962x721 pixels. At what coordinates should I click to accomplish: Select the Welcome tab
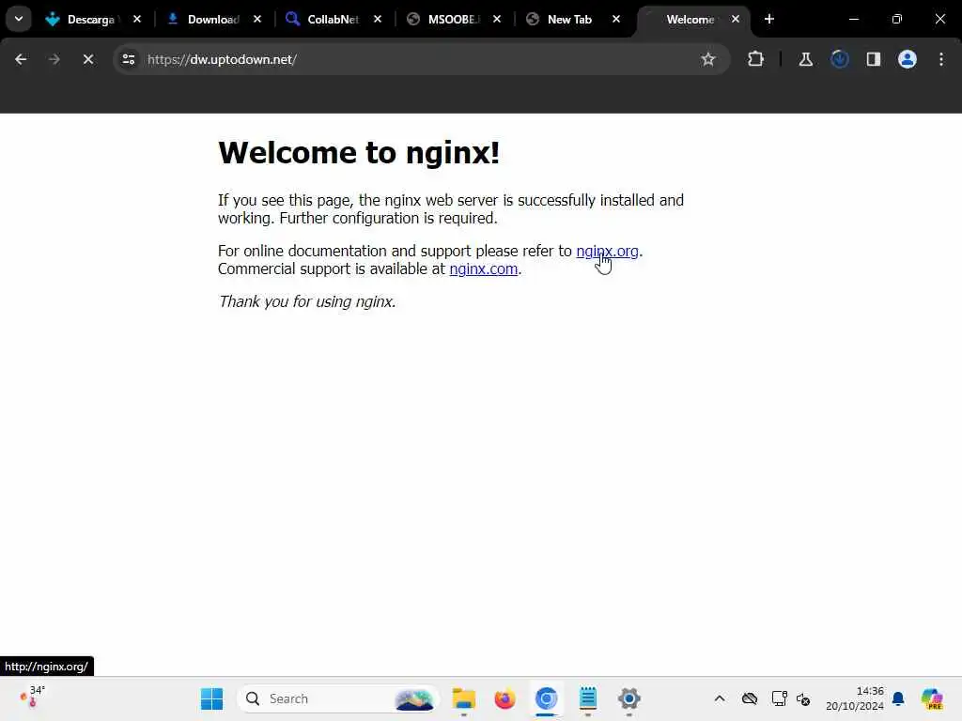tap(690, 19)
